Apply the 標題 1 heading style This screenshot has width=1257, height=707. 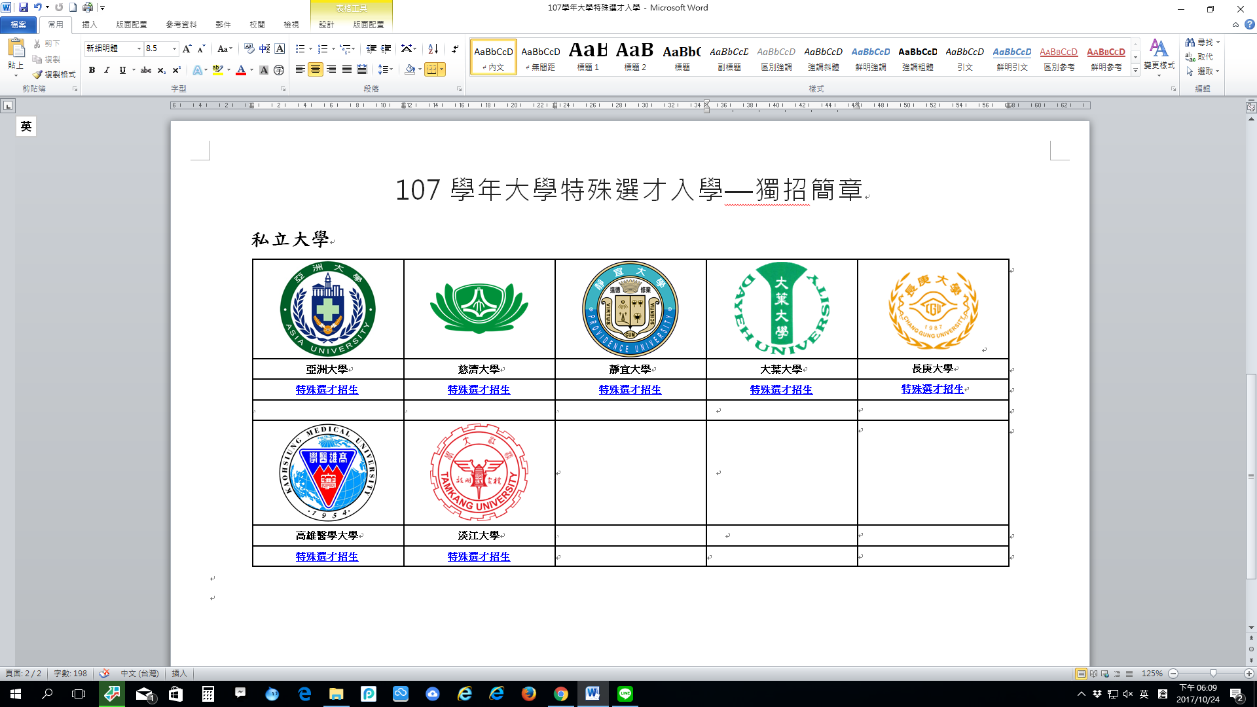click(588, 56)
